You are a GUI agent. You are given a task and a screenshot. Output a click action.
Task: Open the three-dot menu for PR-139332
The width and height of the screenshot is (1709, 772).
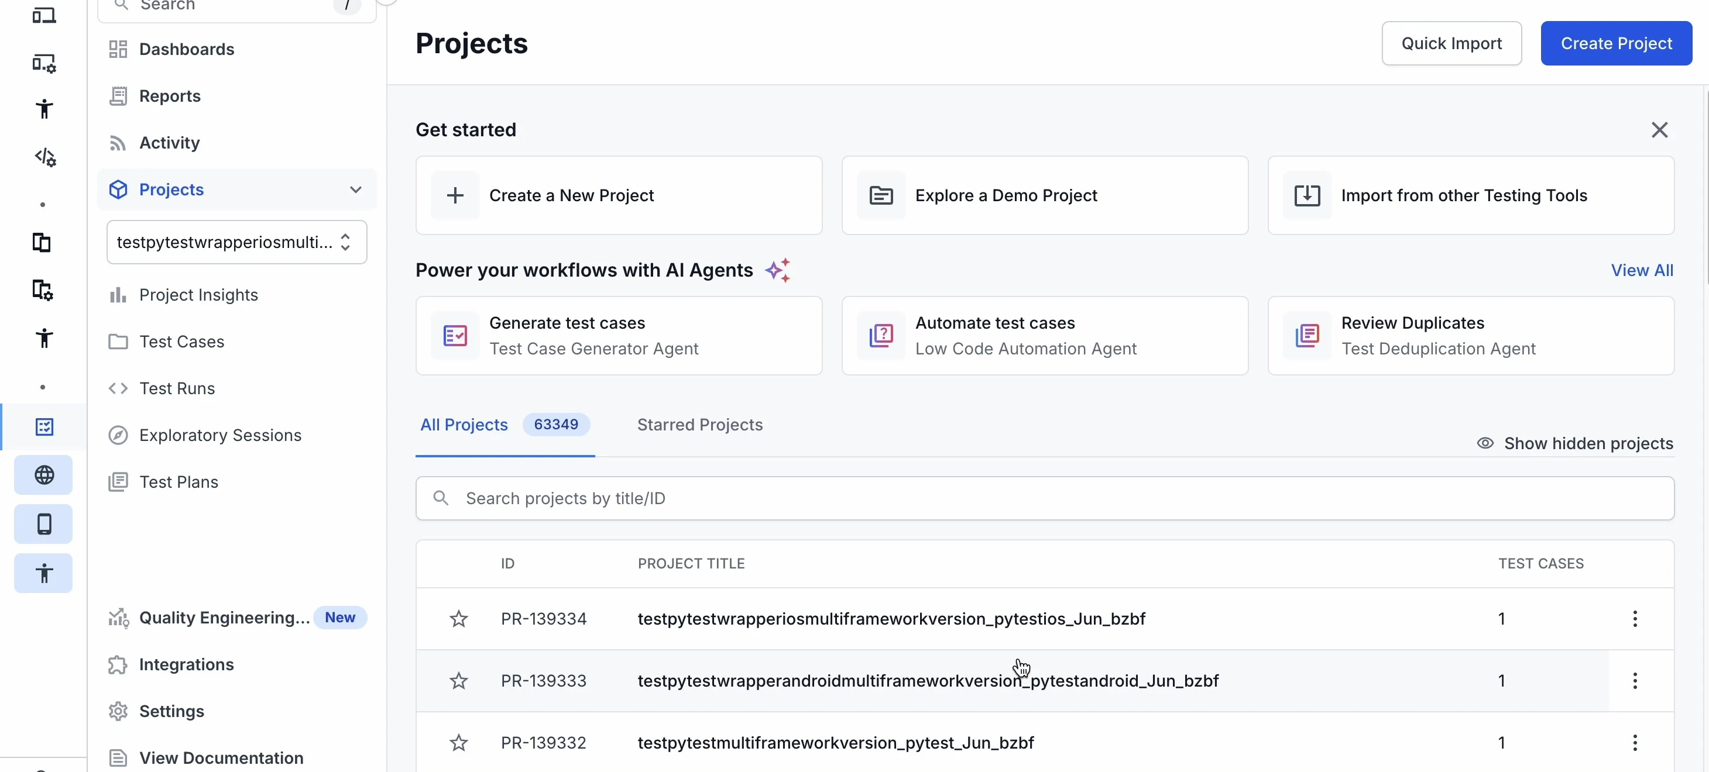(x=1635, y=743)
